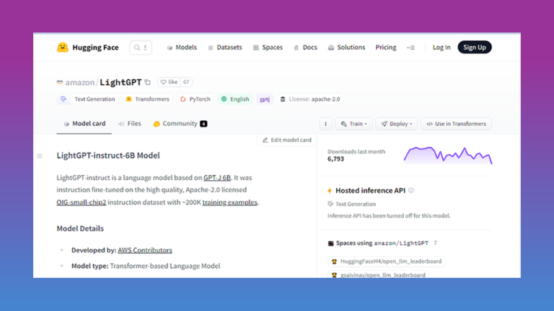This screenshot has height=311, width=554.
Task: Click the Community tab emoji icon
Action: [x=157, y=124]
